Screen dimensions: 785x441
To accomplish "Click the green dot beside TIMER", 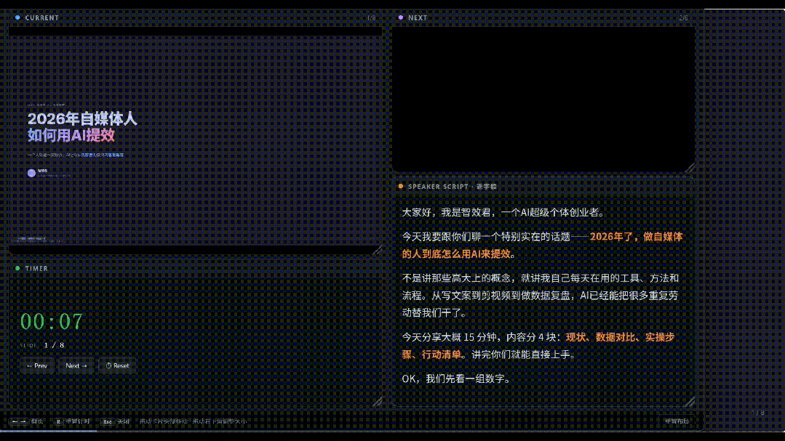I will [x=17, y=269].
